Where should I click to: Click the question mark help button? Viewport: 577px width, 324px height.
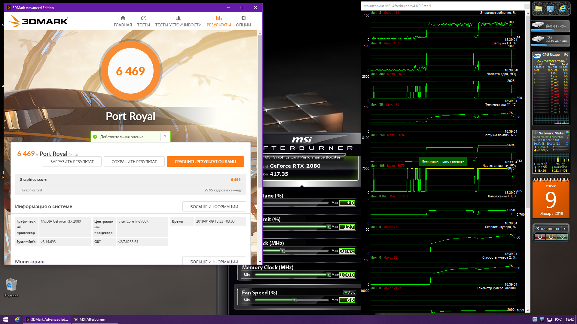(165, 137)
